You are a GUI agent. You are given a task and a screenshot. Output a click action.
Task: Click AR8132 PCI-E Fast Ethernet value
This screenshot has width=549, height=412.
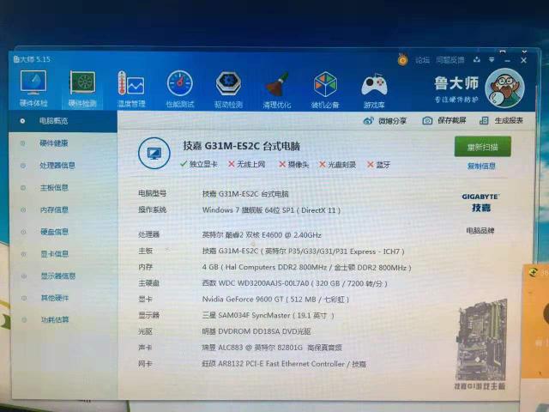point(284,364)
